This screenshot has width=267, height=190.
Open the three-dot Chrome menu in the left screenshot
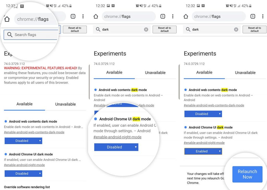point(83,16)
